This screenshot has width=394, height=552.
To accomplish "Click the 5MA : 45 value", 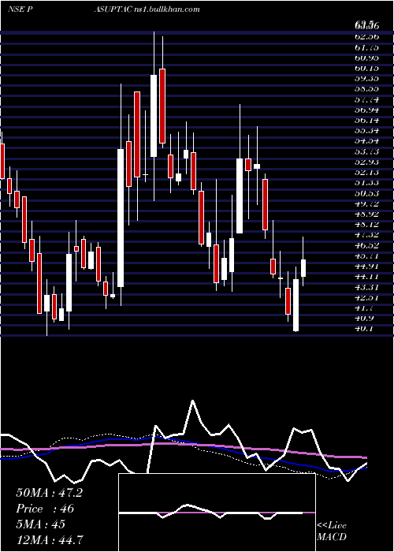I will tap(41, 524).
